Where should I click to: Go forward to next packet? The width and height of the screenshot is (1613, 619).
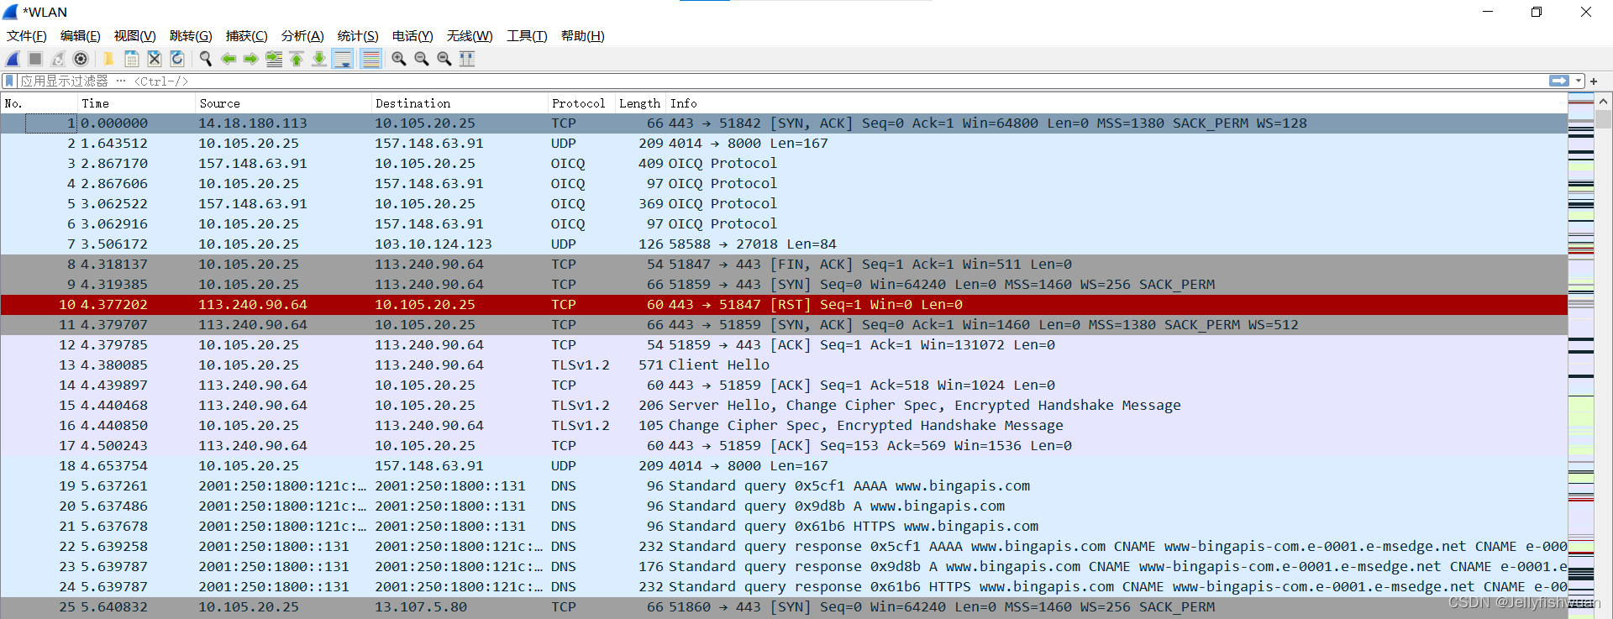251,59
